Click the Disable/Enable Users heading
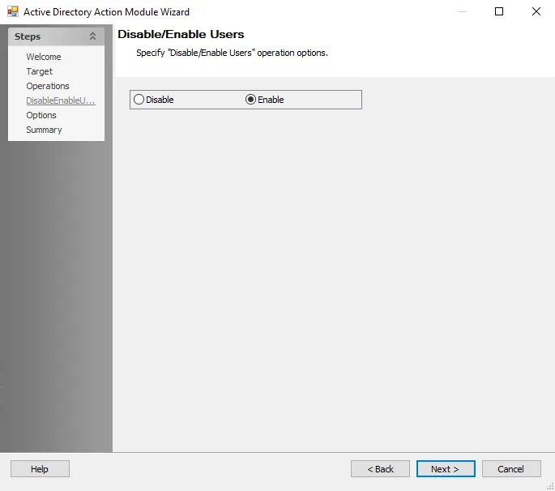The height and width of the screenshot is (491, 555). pos(181,34)
